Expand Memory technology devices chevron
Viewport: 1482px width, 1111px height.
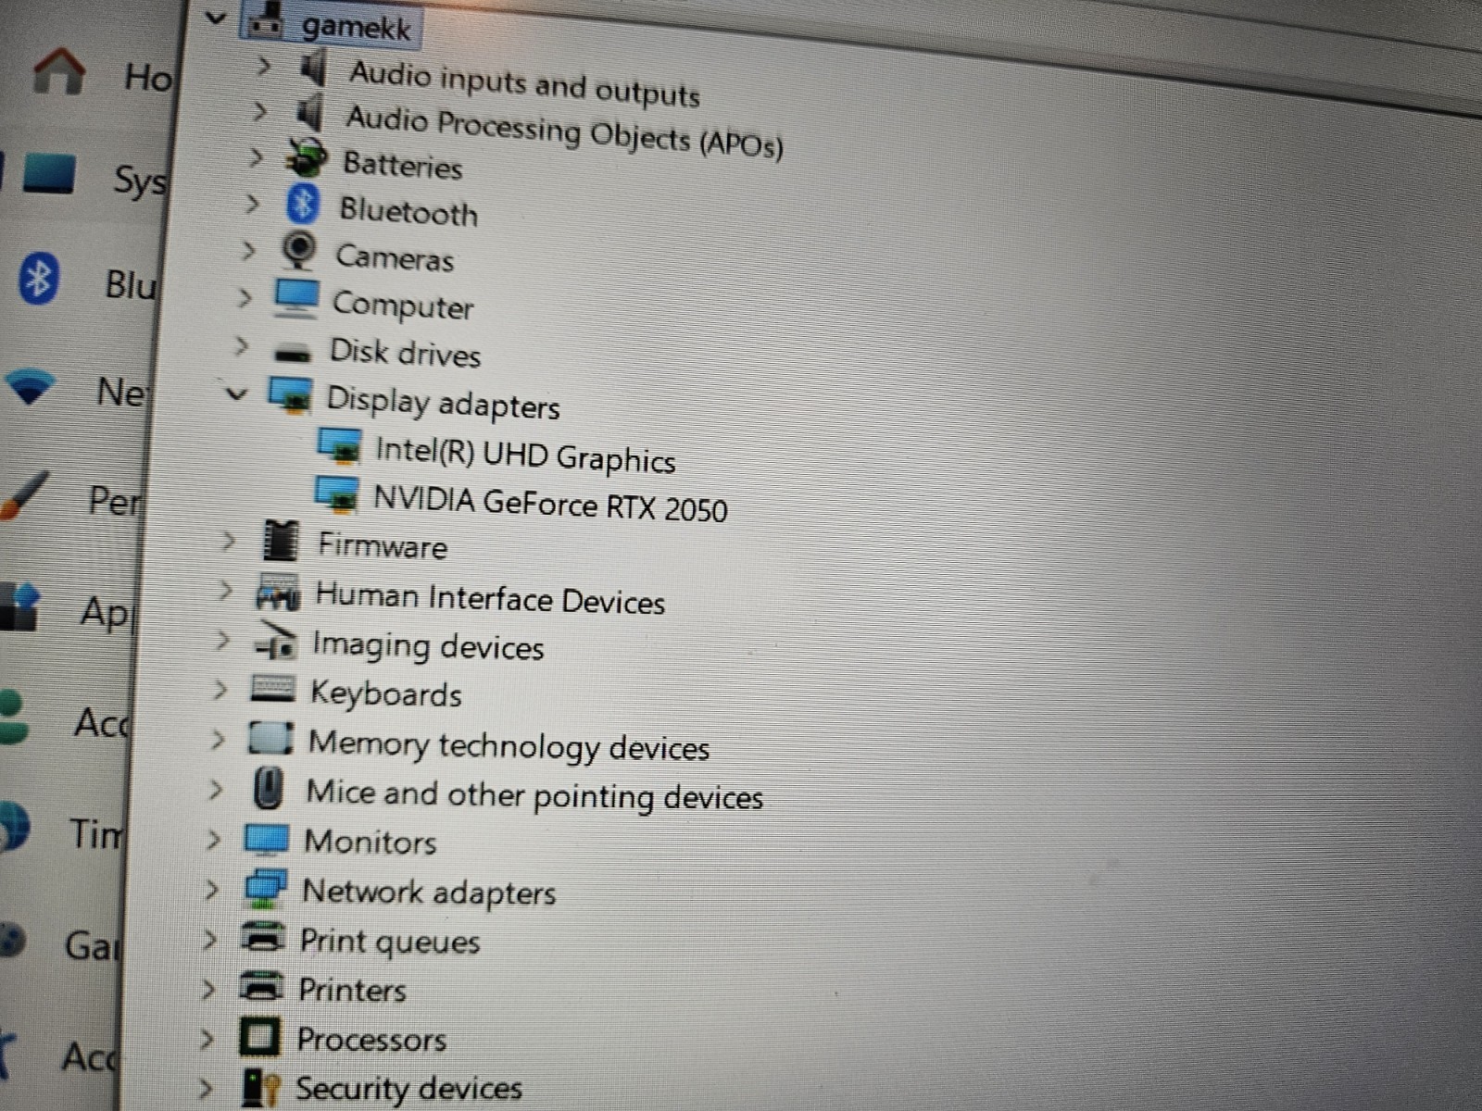[219, 739]
